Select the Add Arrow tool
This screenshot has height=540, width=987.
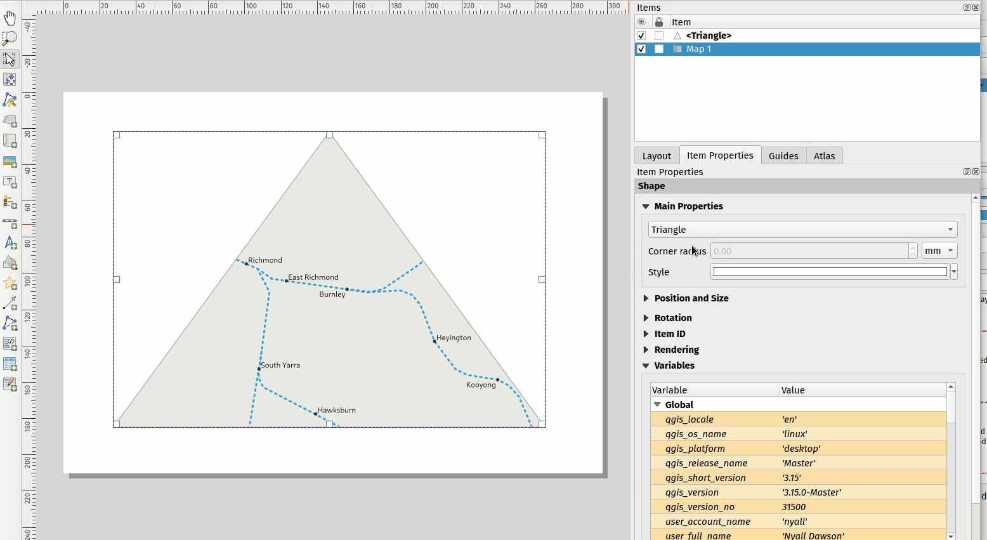[10, 303]
